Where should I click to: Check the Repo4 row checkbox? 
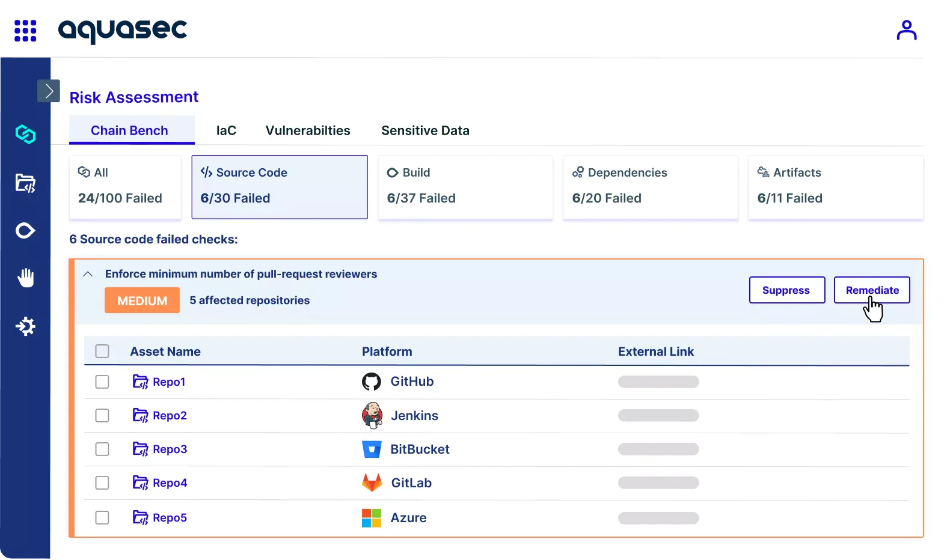click(102, 482)
